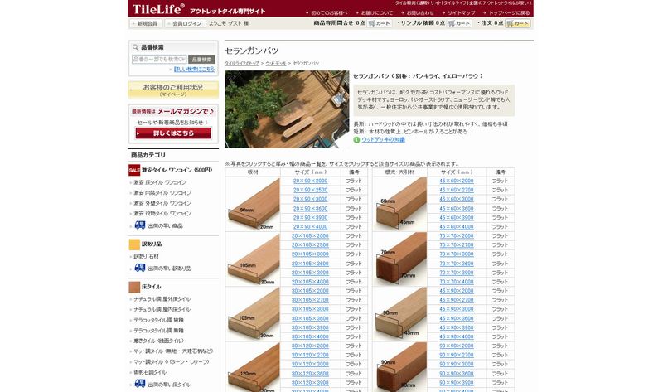
Task: Open お問い合わせ in top navigation
Action: pyautogui.click(x=419, y=13)
